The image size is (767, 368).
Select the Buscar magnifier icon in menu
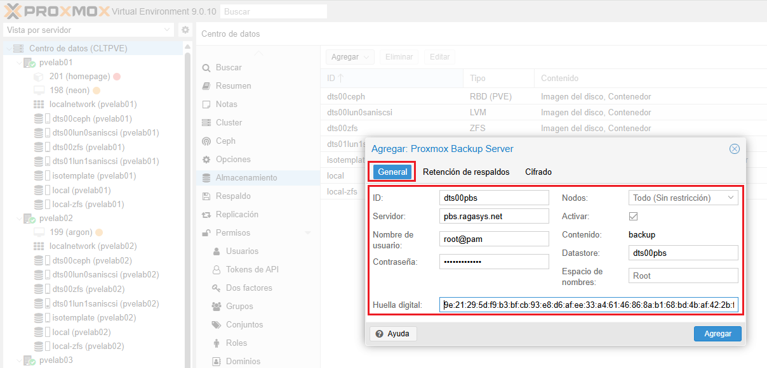click(x=206, y=68)
